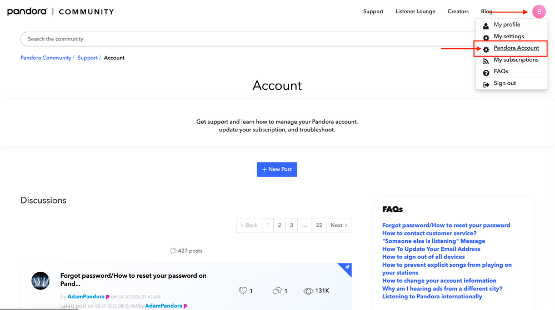Select Sign out in the user menu

[504, 83]
